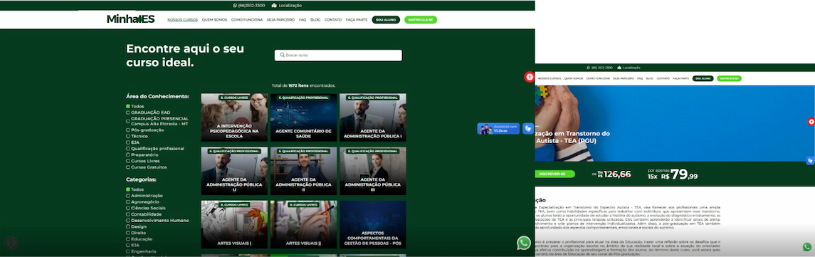Open Agente da Administração Pública III card
Viewport: 815px width, 257px height.
pos(373,171)
